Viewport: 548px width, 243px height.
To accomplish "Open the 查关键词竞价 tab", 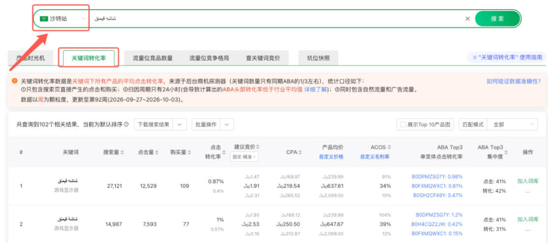I will (263, 58).
